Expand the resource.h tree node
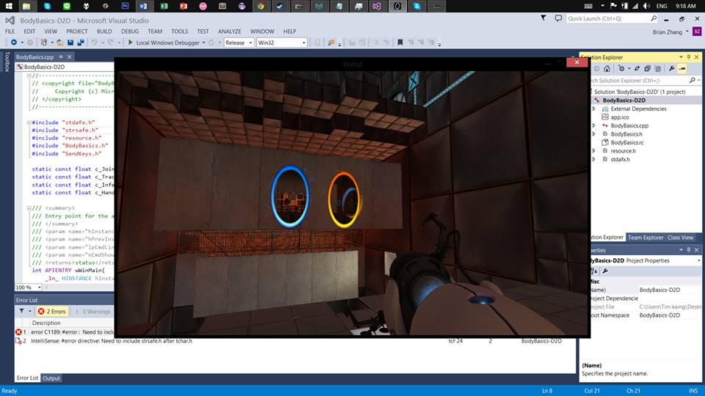This screenshot has width=705, height=396. [593, 151]
